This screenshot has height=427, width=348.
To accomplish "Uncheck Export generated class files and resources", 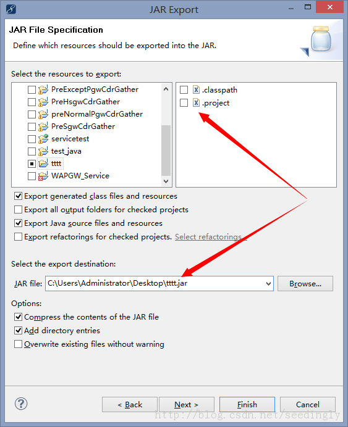I will (x=19, y=196).
